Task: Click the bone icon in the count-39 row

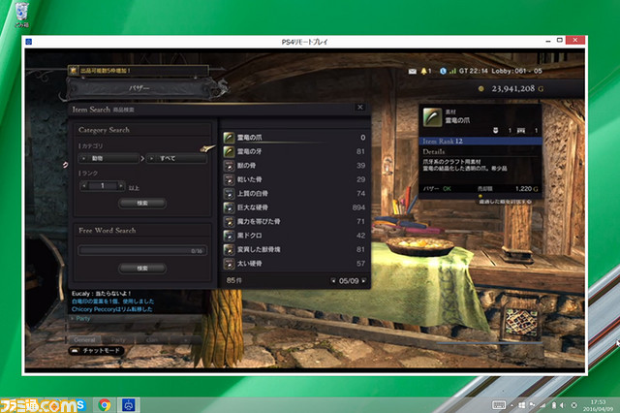Action: pos(229,166)
